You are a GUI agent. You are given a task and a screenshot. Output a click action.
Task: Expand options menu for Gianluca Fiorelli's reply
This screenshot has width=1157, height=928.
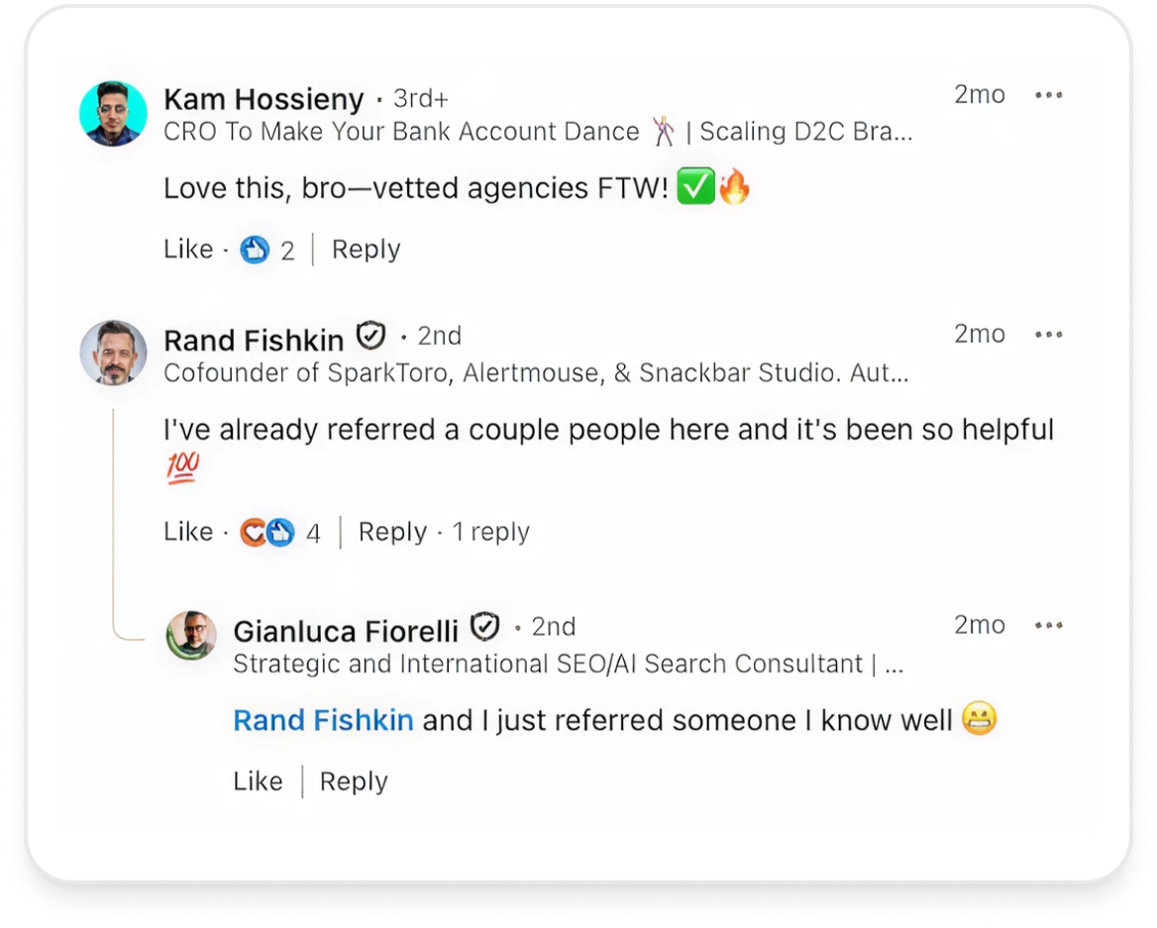point(1048,626)
